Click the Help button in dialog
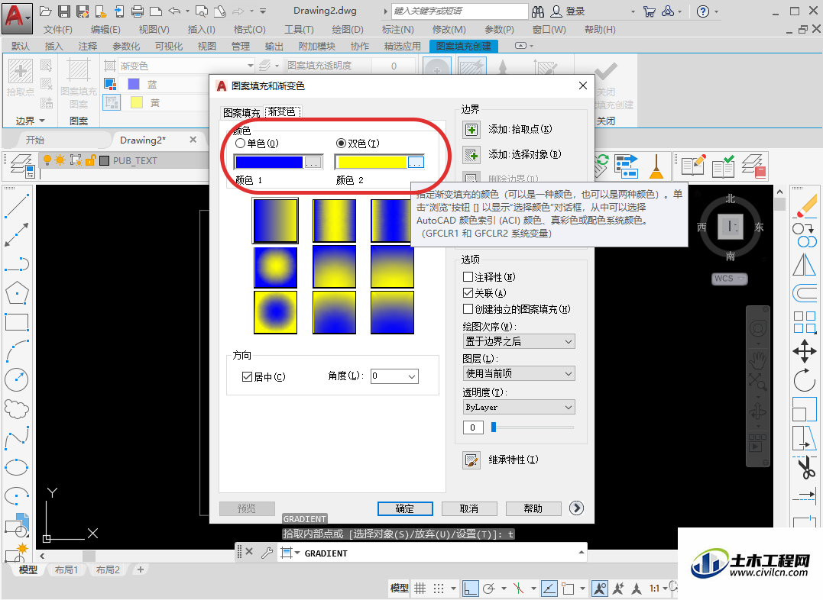Viewport: 823px width, 600px height. click(x=533, y=508)
